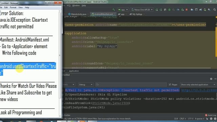Click the Profile app gauge icon
217x122 pixels.
[x=178, y=10]
